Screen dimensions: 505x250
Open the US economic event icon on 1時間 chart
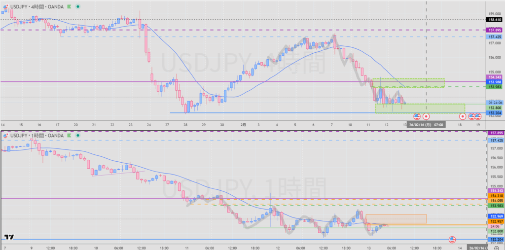click(452, 240)
